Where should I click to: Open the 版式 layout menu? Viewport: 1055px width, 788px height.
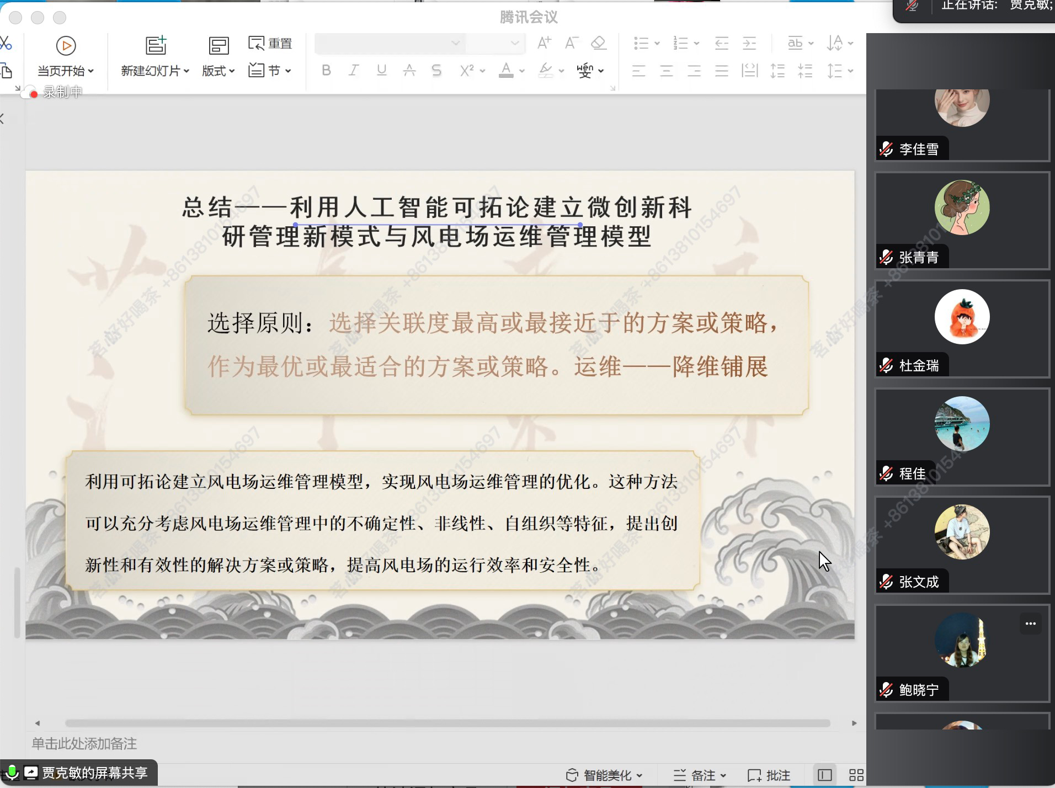[x=219, y=57]
